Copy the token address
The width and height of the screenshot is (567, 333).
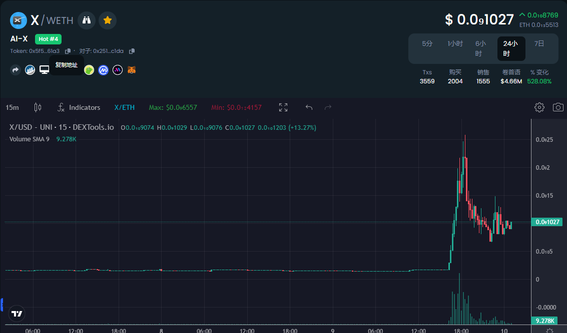(x=69, y=50)
